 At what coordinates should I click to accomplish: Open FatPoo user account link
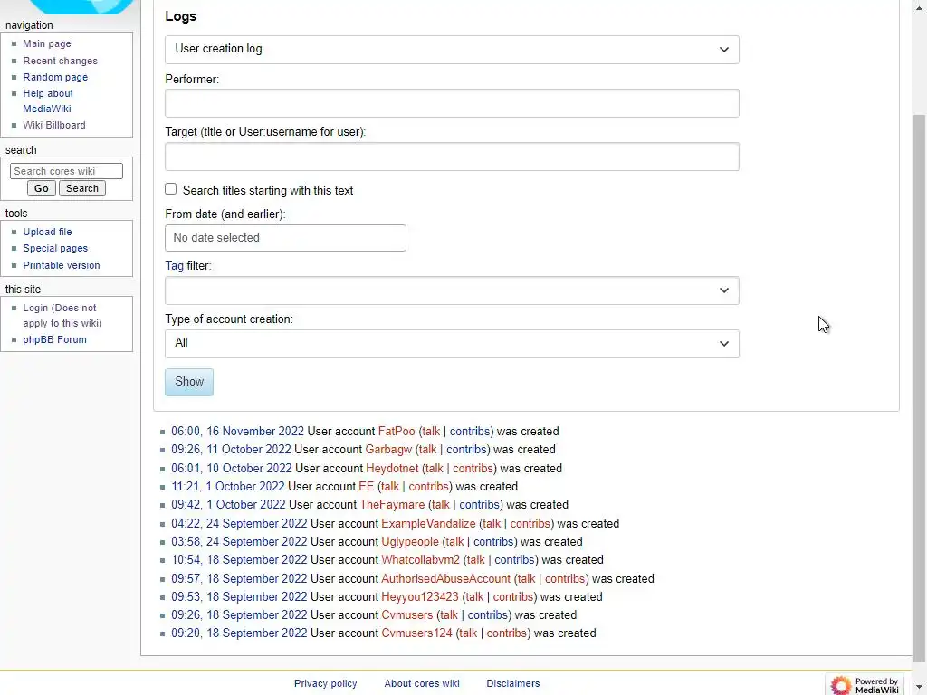point(397,432)
